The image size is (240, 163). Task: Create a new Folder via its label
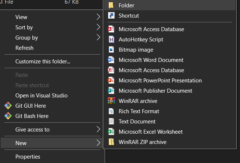click(126, 5)
